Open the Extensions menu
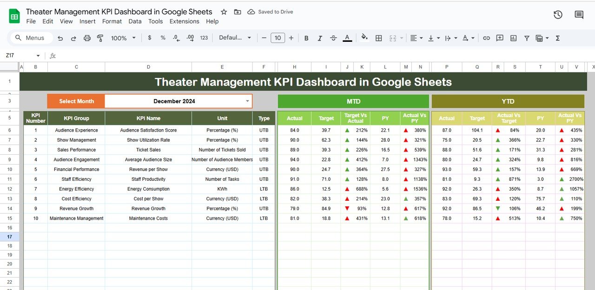 pyautogui.click(x=184, y=21)
